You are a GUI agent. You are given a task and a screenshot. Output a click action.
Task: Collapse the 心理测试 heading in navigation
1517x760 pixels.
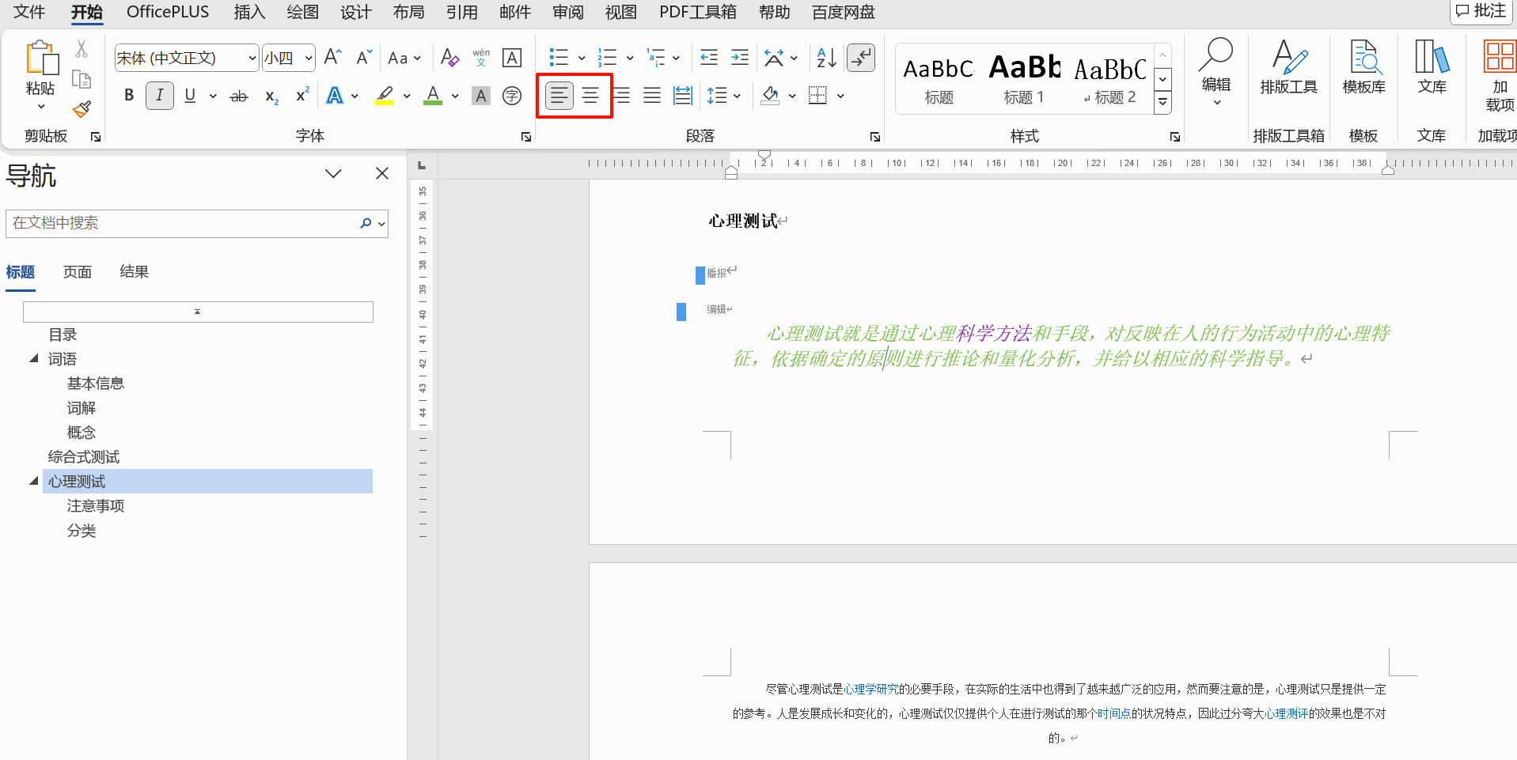tap(34, 481)
